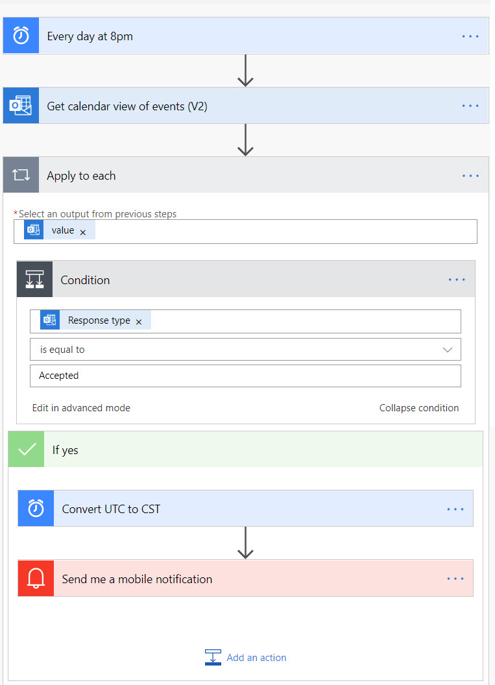Viewport: 495px width, 685px height.
Task: Click the Edit in advanced mode link
Action: [x=81, y=407]
